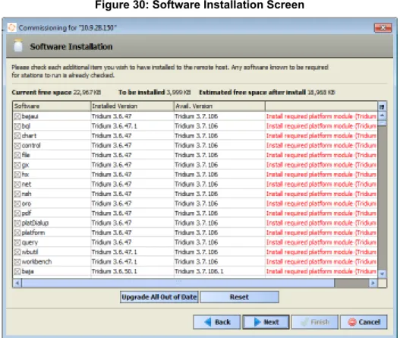Toggle the gx module checkbox
The width and height of the screenshot is (400, 338).
coord(17,165)
